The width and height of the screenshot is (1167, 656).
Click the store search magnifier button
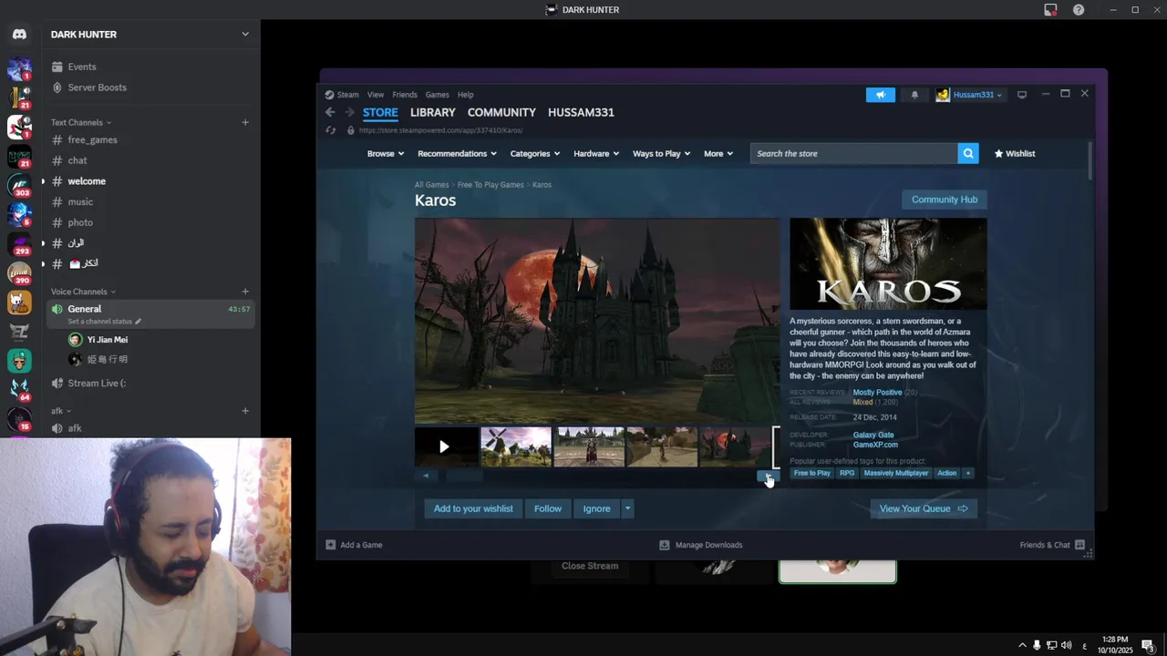click(968, 153)
